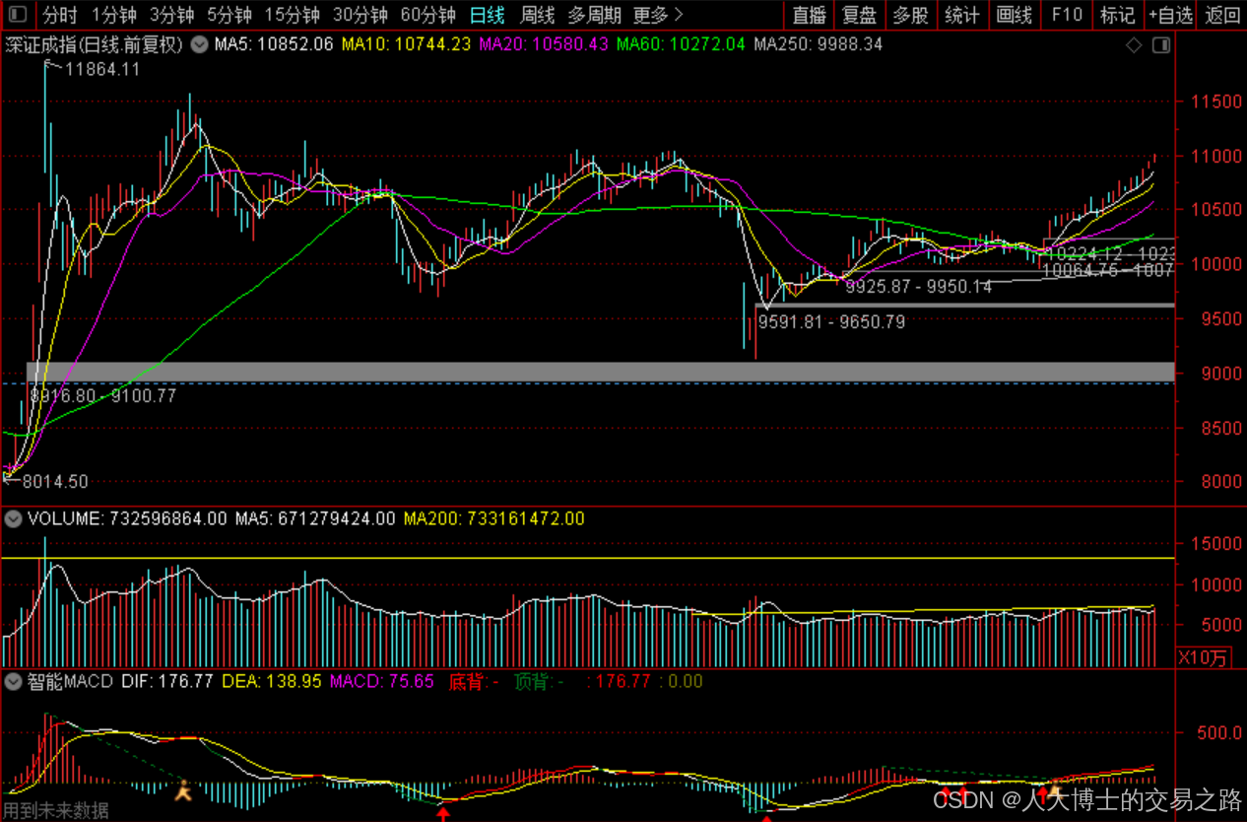Click the 直播 button
This screenshot has height=822, width=1247.
pos(810,15)
